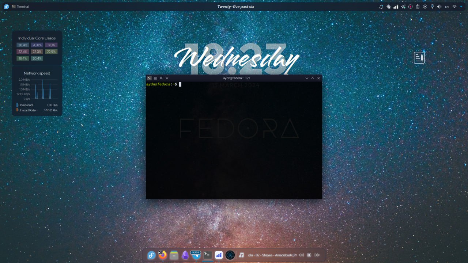
Task: Open the notifications bell in the top panel
Action: [x=381, y=7]
